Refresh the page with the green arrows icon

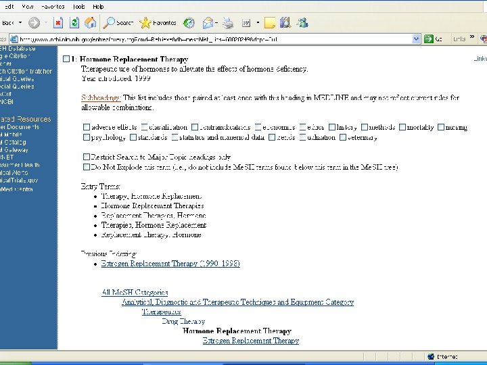[x=74, y=23]
